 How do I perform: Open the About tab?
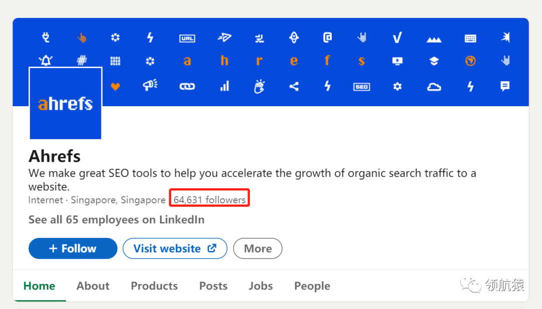93,286
